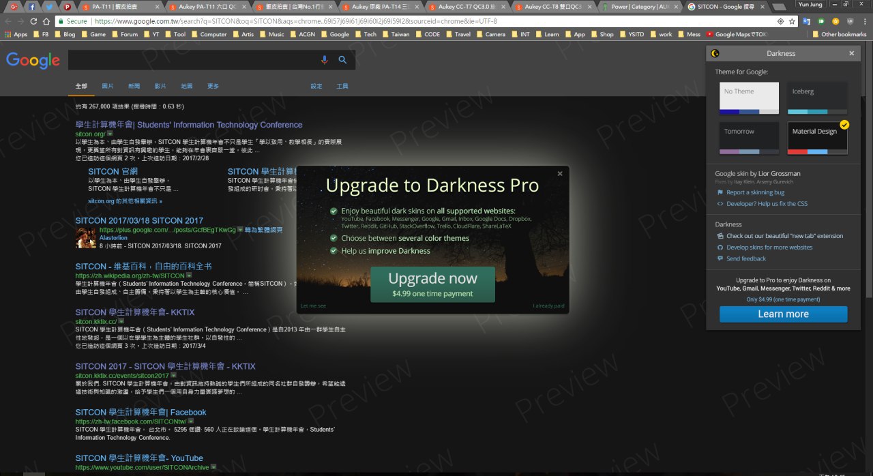Click 'Let me see' in upgrade popup

[313, 306]
